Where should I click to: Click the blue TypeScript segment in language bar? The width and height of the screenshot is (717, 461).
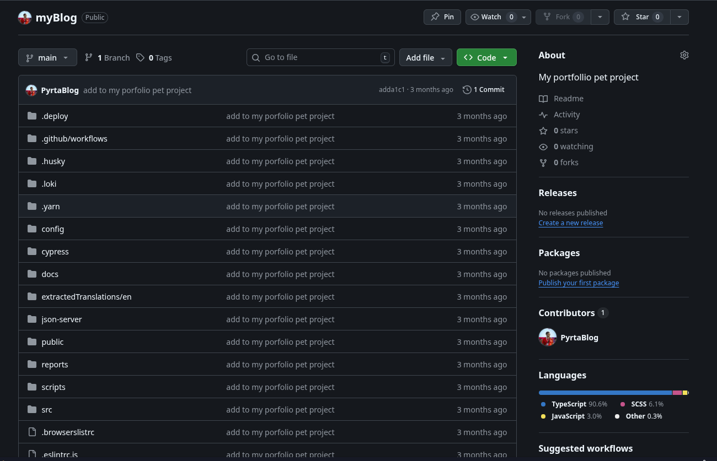click(x=605, y=393)
